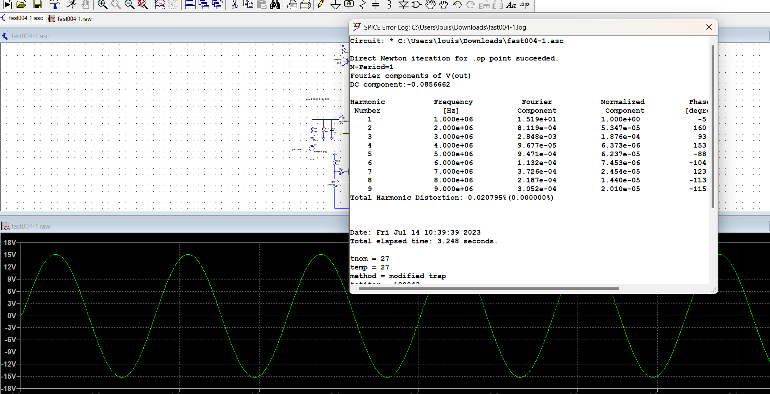
Task: Open Find with the binoculars icon
Action: tap(275, 4)
